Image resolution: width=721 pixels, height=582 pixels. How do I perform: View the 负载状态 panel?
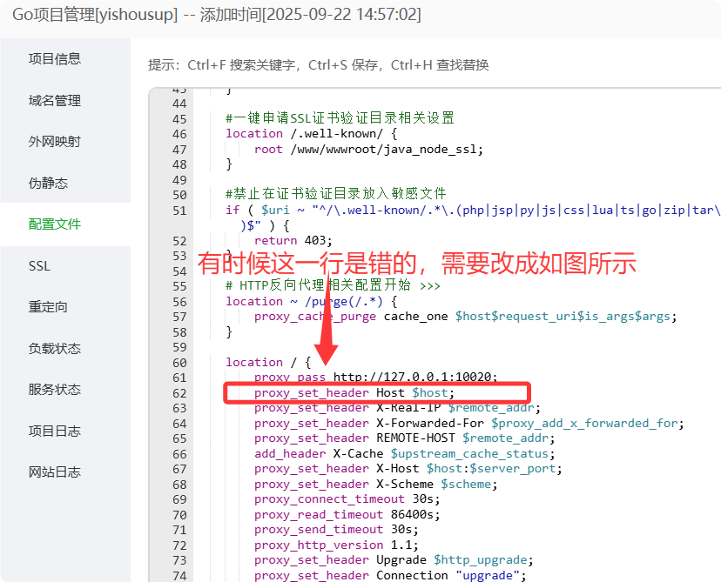(x=55, y=349)
